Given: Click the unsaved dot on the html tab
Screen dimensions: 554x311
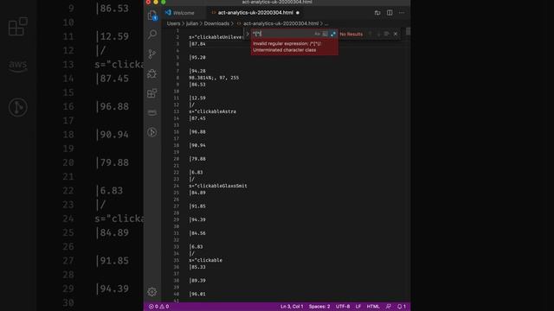Looking at the screenshot, I should click(298, 13).
